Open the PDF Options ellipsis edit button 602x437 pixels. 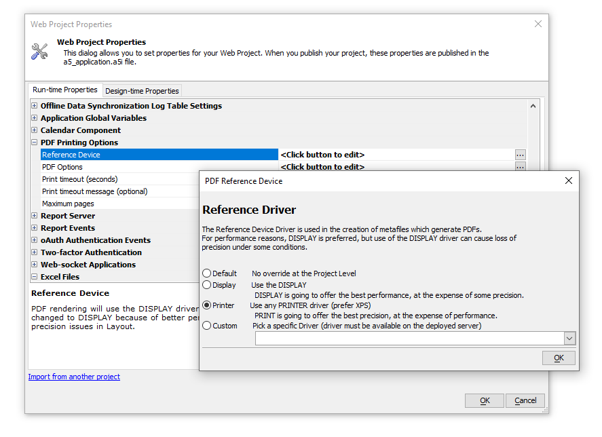coord(521,167)
